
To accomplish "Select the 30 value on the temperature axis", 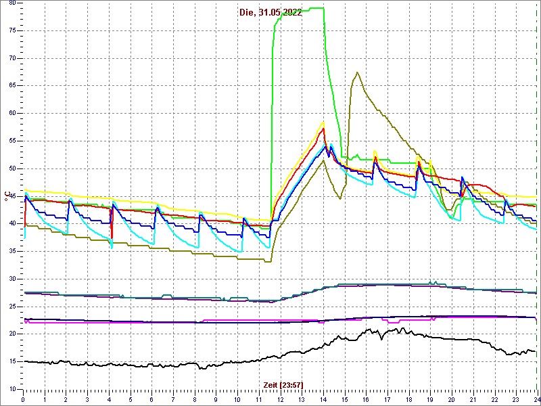I will (13, 279).
